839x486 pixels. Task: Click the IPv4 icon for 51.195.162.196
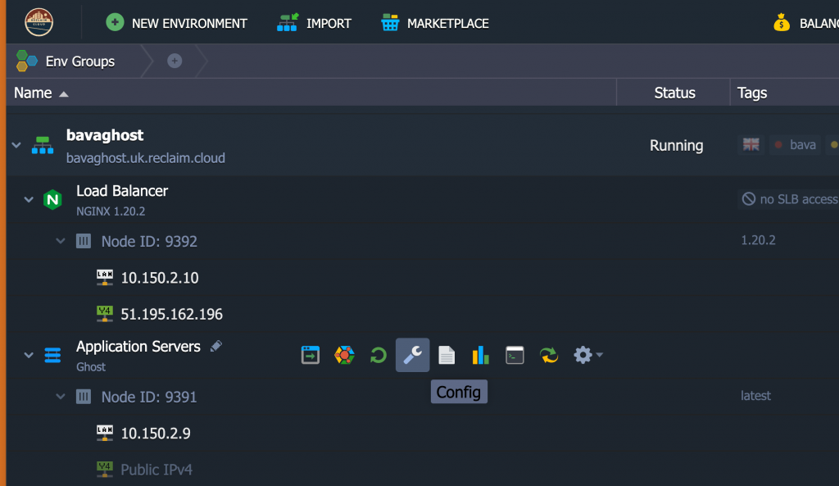pos(105,314)
